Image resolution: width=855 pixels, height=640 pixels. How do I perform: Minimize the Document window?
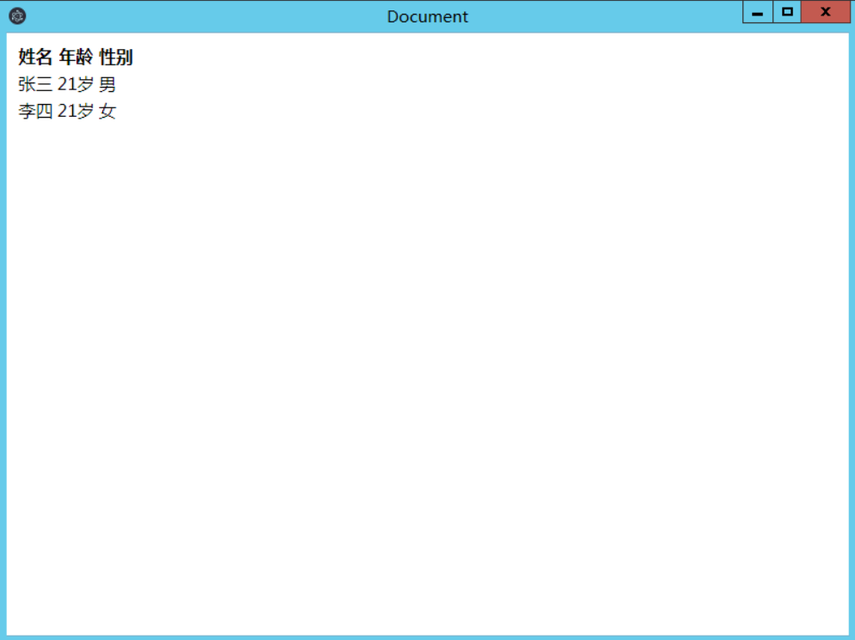pyautogui.click(x=757, y=12)
